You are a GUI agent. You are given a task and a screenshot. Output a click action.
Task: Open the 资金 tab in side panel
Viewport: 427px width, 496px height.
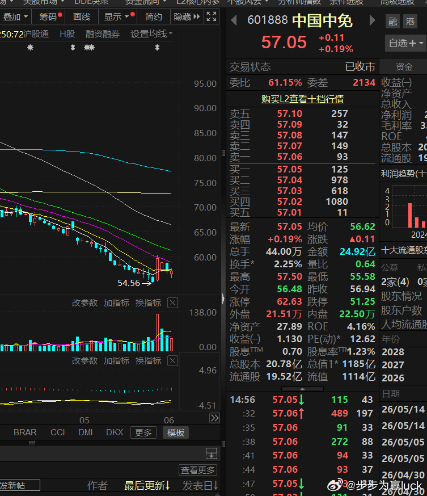(x=404, y=67)
